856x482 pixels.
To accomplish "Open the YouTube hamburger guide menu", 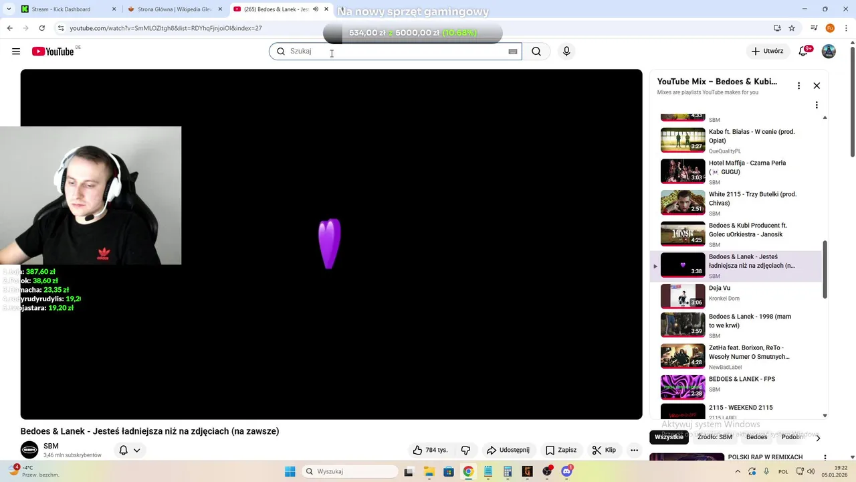I will click(x=16, y=52).
